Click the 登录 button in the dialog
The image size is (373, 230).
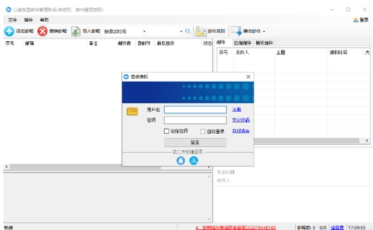click(195, 143)
